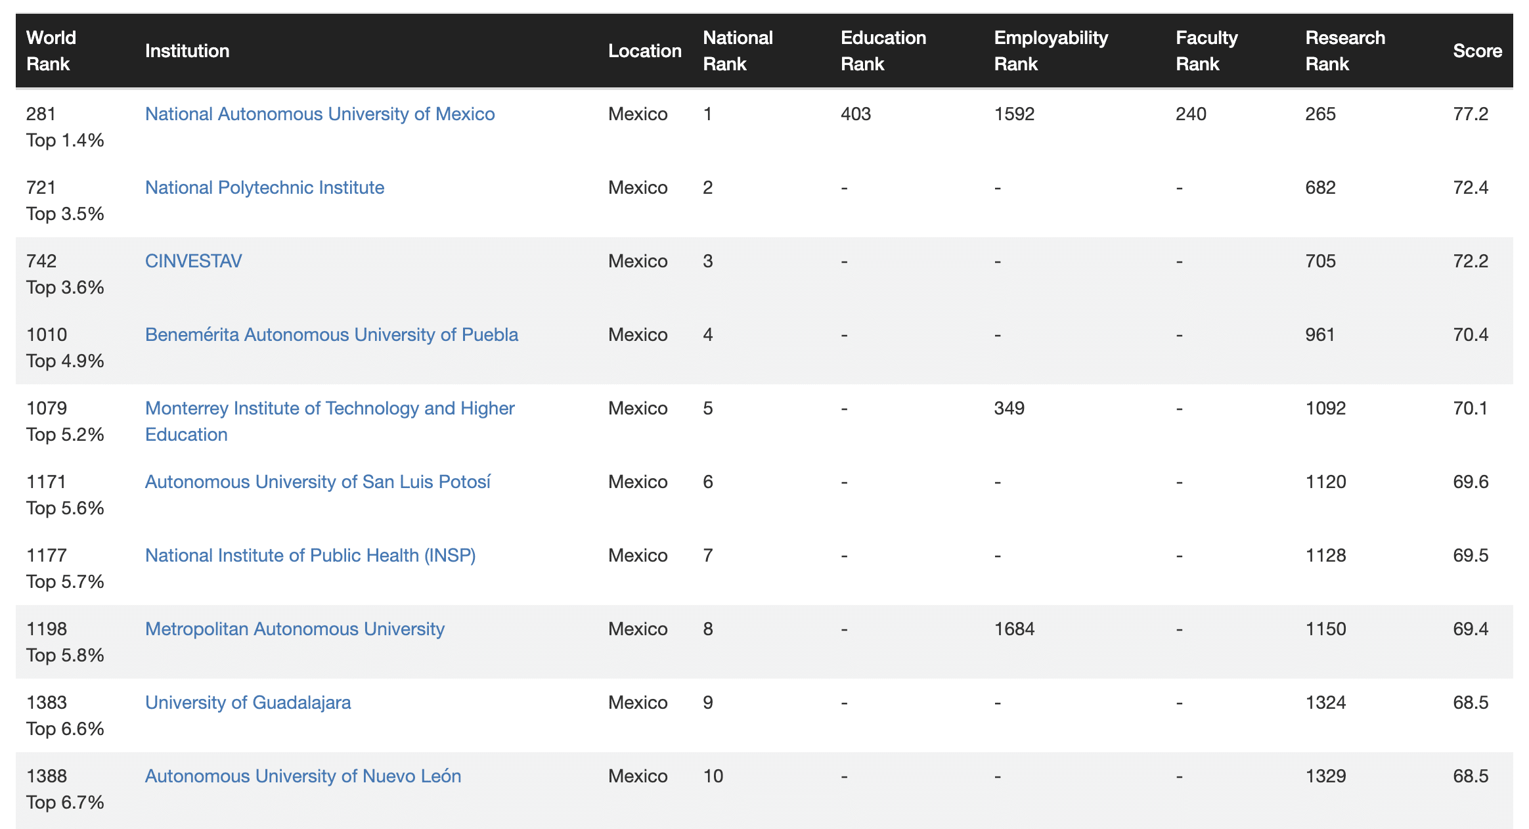Screen dimensions: 1529x829
Task: Select world rank value 1198
Action: click(x=47, y=629)
